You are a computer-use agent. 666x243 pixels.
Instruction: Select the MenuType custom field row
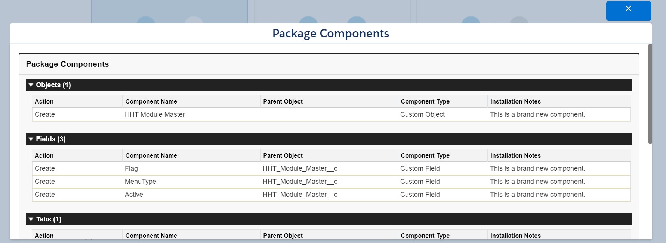(140, 182)
